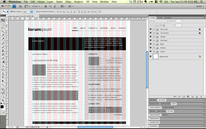Select the Type tool
206x129 pixels.
[x=3, y=77]
